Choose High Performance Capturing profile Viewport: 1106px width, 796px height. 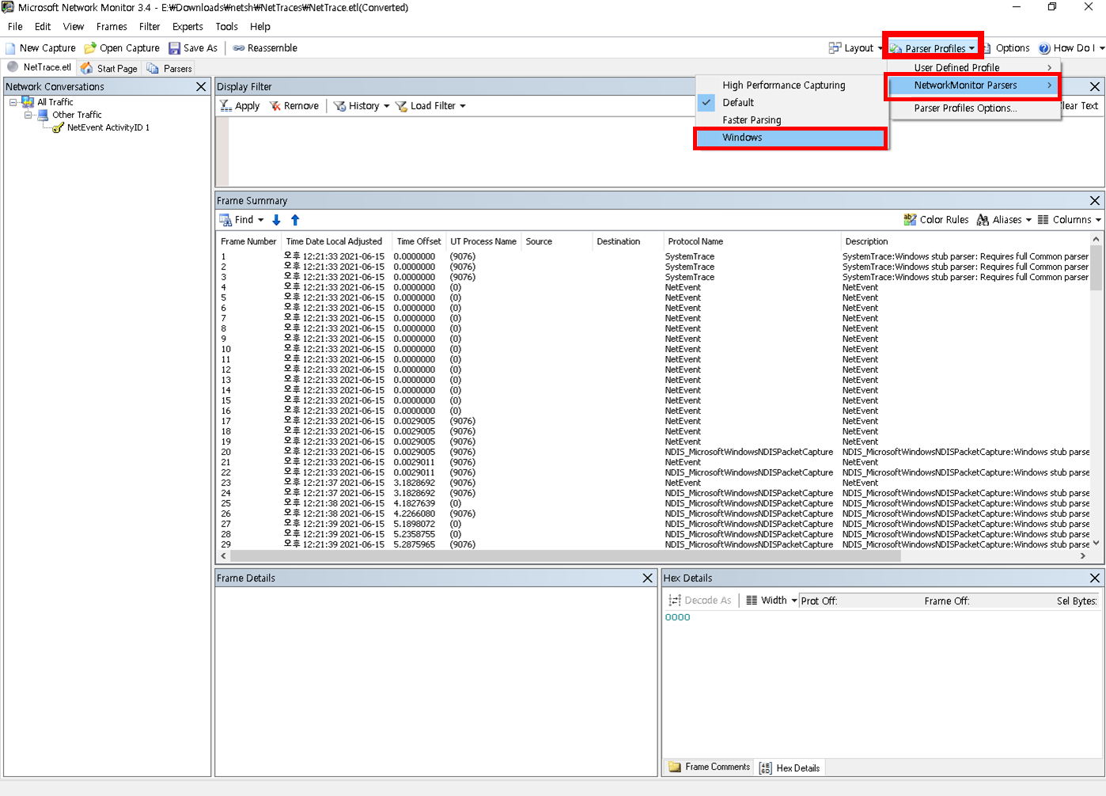tap(783, 85)
